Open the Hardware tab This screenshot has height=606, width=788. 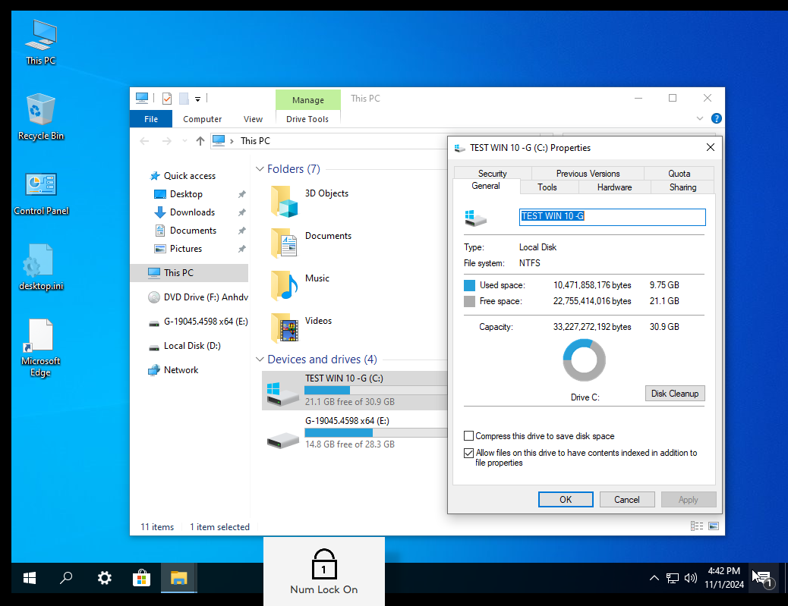(615, 187)
